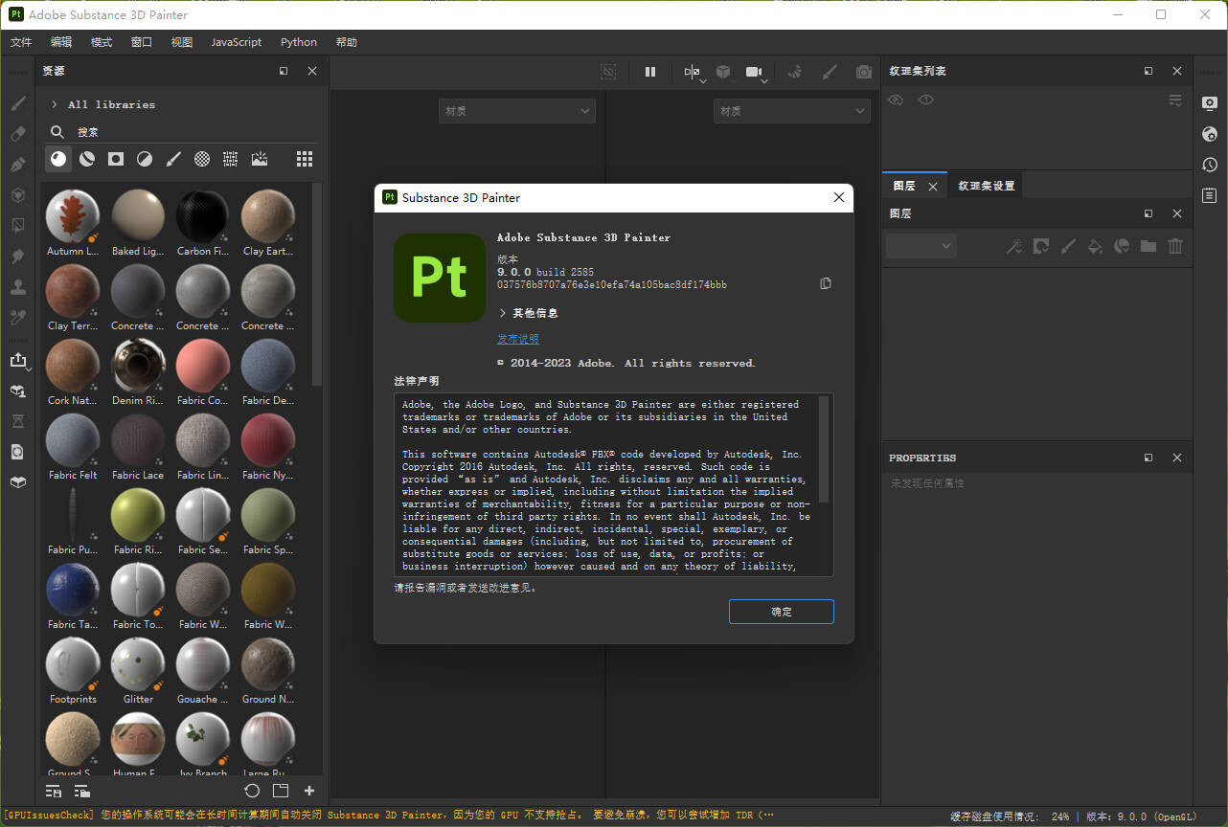Open the camera view dropdown arrow
Screen dimensions: 1228x827
[764, 80]
